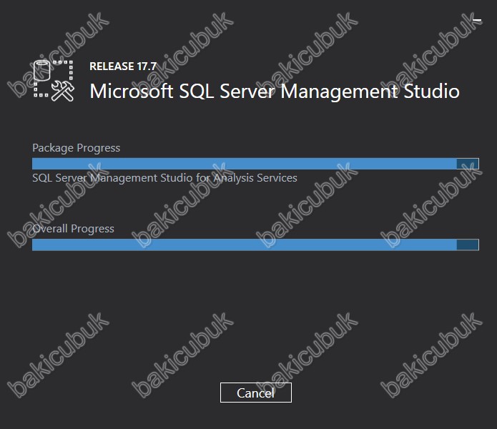Click the dotted selection square in the logo
Image resolution: width=497 pixels, height=429 pixels.
tap(53, 78)
